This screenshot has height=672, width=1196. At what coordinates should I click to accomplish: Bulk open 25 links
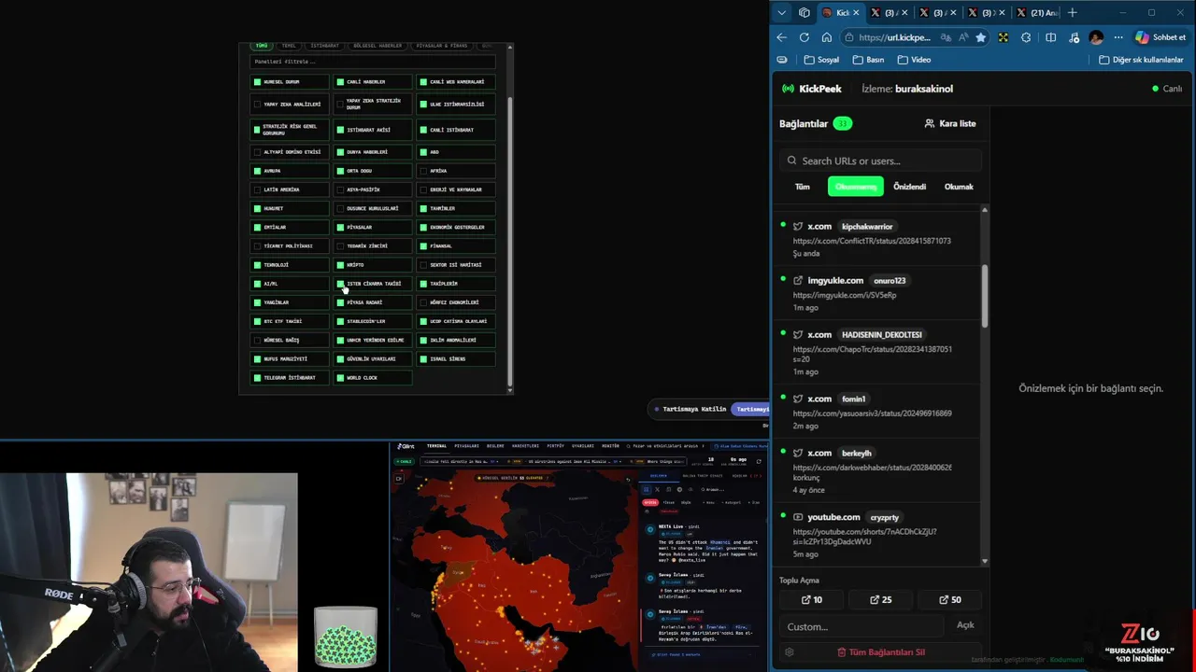coord(880,600)
